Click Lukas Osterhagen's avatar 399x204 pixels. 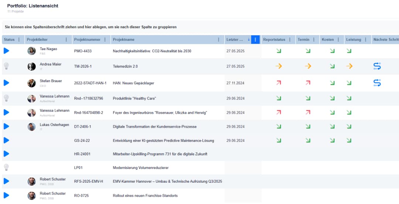31,127
